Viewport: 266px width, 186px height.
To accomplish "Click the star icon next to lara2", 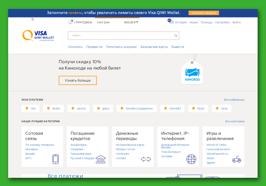I will point(217,108).
